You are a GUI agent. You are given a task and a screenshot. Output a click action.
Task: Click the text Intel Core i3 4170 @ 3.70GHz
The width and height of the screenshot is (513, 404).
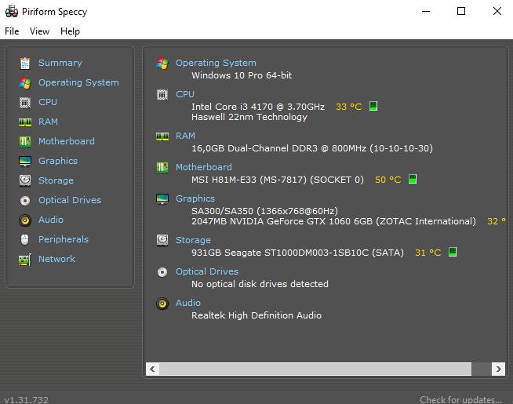point(258,107)
